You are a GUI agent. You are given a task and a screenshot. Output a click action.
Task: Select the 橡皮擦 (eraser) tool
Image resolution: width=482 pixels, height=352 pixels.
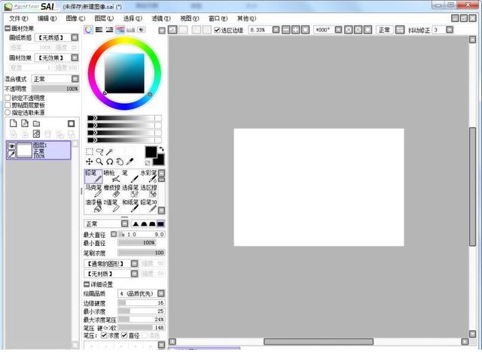pos(112,191)
